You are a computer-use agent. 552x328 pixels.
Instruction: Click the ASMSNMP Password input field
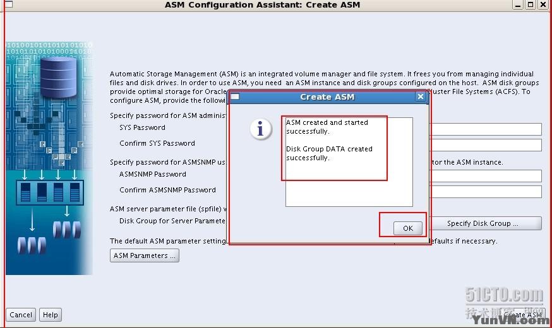pyautogui.click(x=486, y=176)
